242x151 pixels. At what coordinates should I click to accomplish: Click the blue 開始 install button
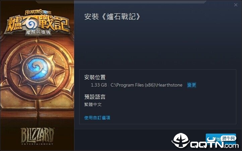tap(221, 139)
